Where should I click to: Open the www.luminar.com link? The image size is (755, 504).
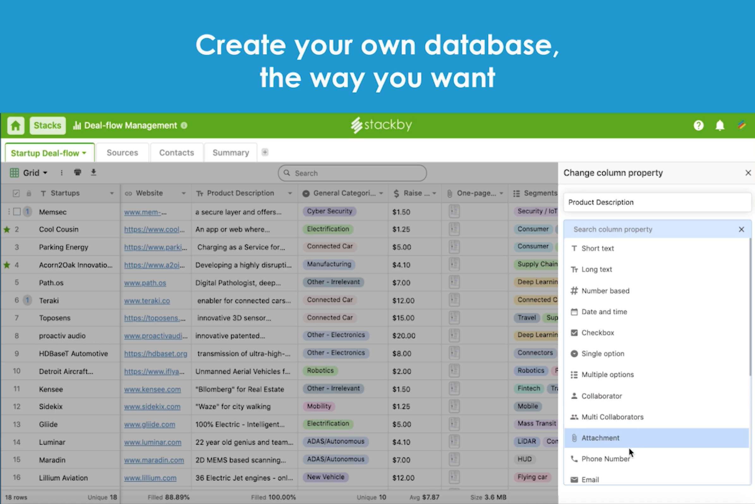[x=153, y=442]
